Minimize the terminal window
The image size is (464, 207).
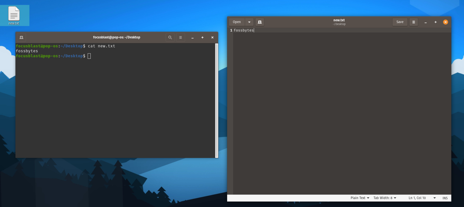(x=192, y=37)
